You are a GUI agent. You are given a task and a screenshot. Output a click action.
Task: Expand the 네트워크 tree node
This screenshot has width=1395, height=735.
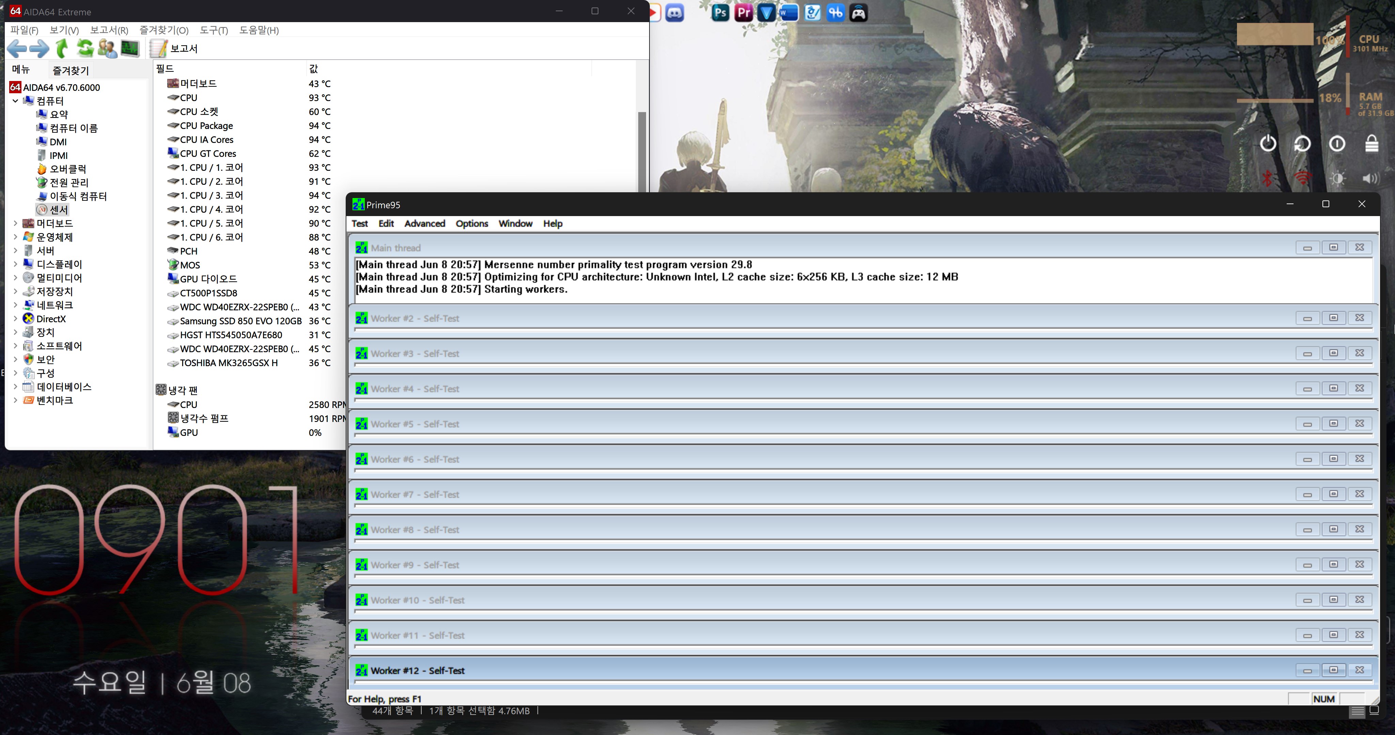[15, 305]
